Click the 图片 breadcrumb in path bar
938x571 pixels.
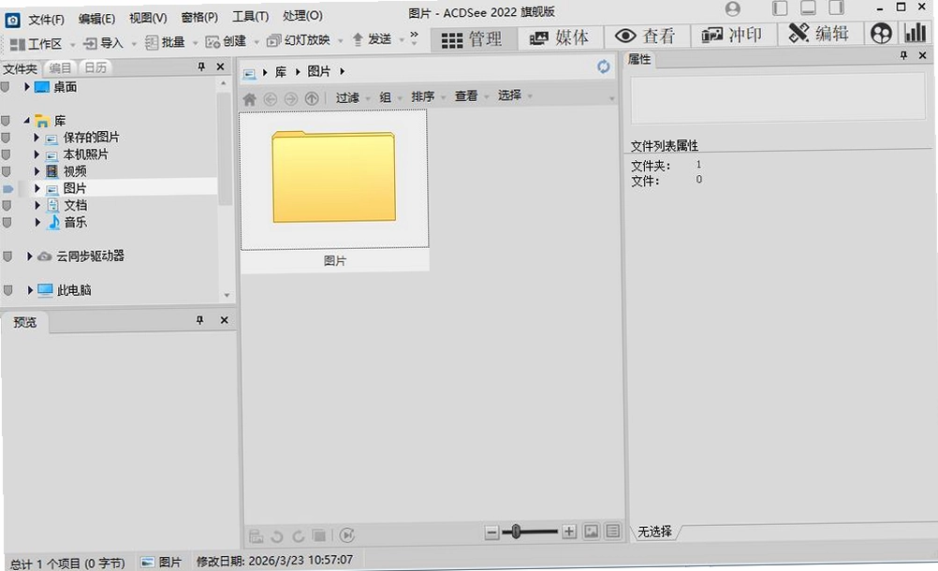pyautogui.click(x=319, y=72)
